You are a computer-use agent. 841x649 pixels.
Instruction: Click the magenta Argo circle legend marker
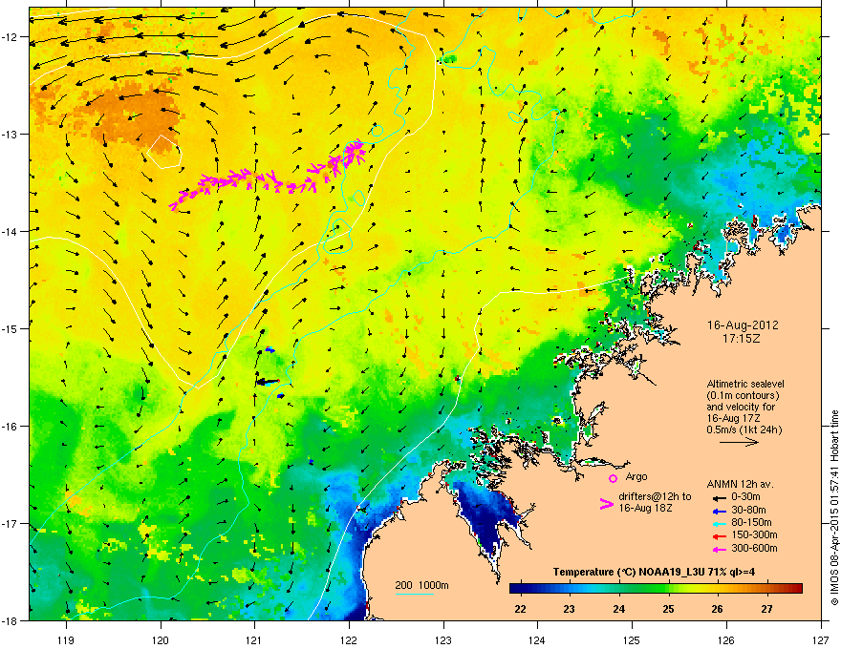coord(613,478)
